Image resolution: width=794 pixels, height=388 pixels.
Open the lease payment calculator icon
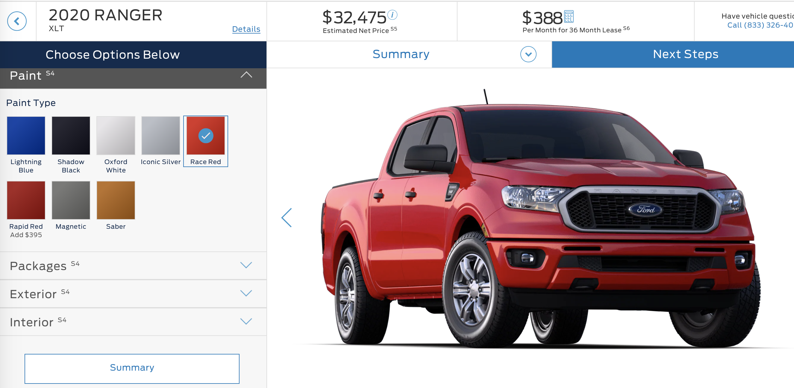tap(569, 16)
